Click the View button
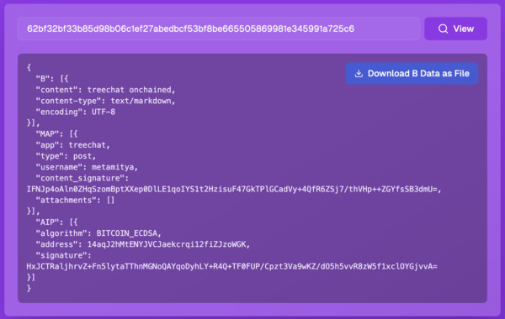 click(x=455, y=29)
